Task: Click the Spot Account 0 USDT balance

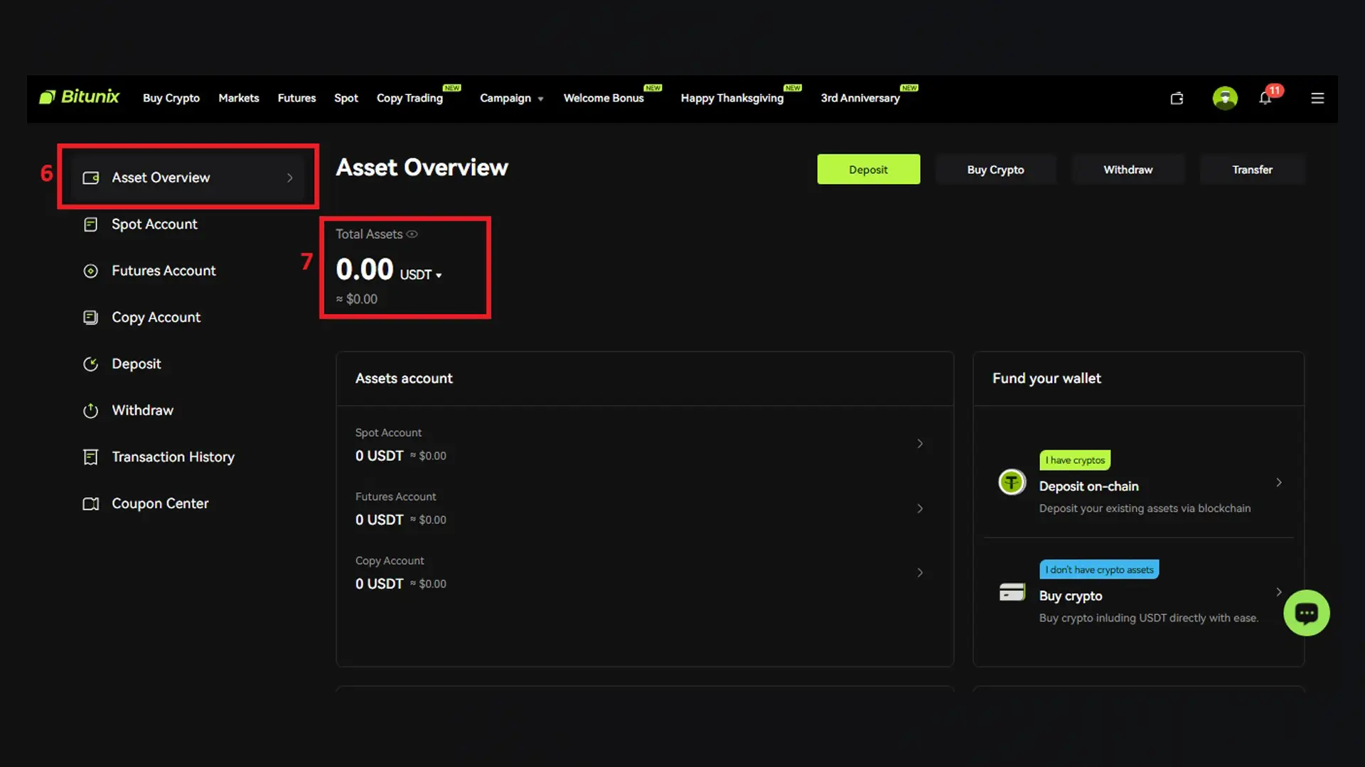Action: [380, 456]
